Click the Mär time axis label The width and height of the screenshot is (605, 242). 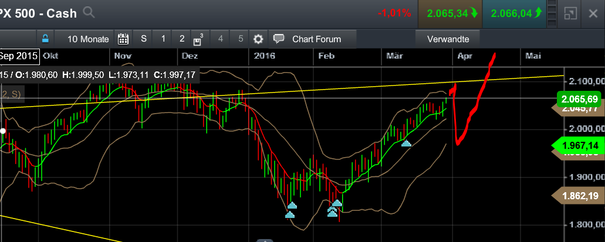tap(394, 56)
